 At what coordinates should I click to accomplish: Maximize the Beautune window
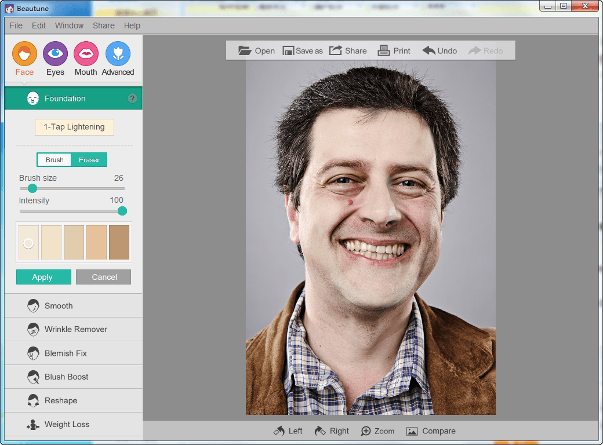pyautogui.click(x=564, y=6)
